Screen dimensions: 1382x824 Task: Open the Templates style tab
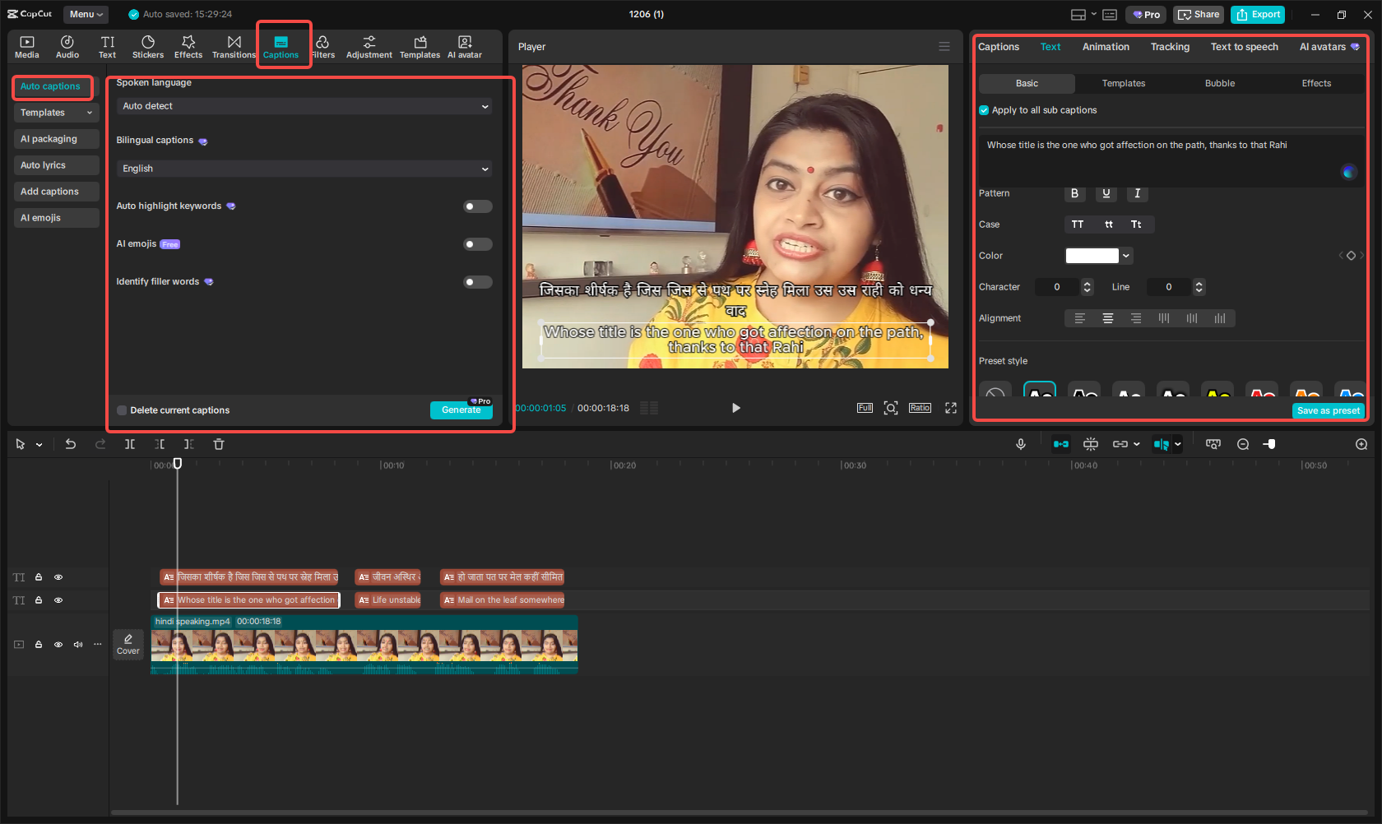pos(1123,83)
